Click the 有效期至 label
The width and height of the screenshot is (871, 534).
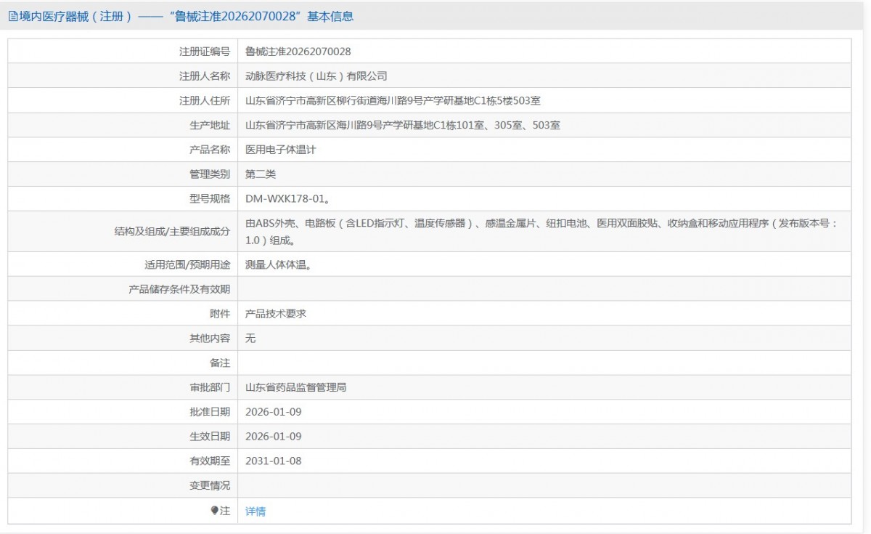[210, 461]
